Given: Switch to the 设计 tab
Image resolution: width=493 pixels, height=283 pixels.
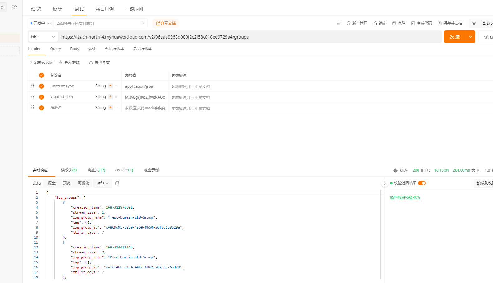Looking at the screenshot, I should pos(57,9).
